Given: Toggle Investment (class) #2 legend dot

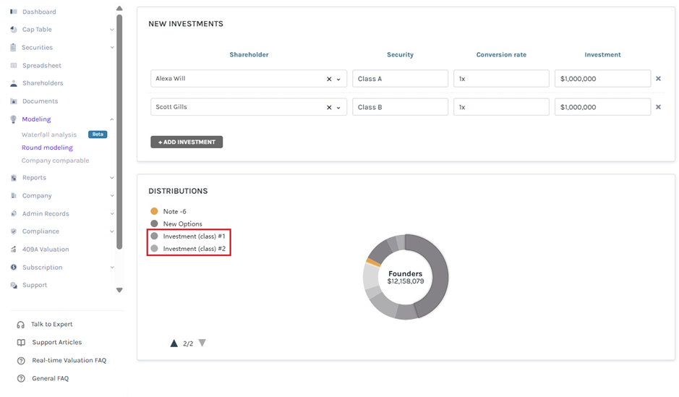Looking at the screenshot, I should coord(154,249).
